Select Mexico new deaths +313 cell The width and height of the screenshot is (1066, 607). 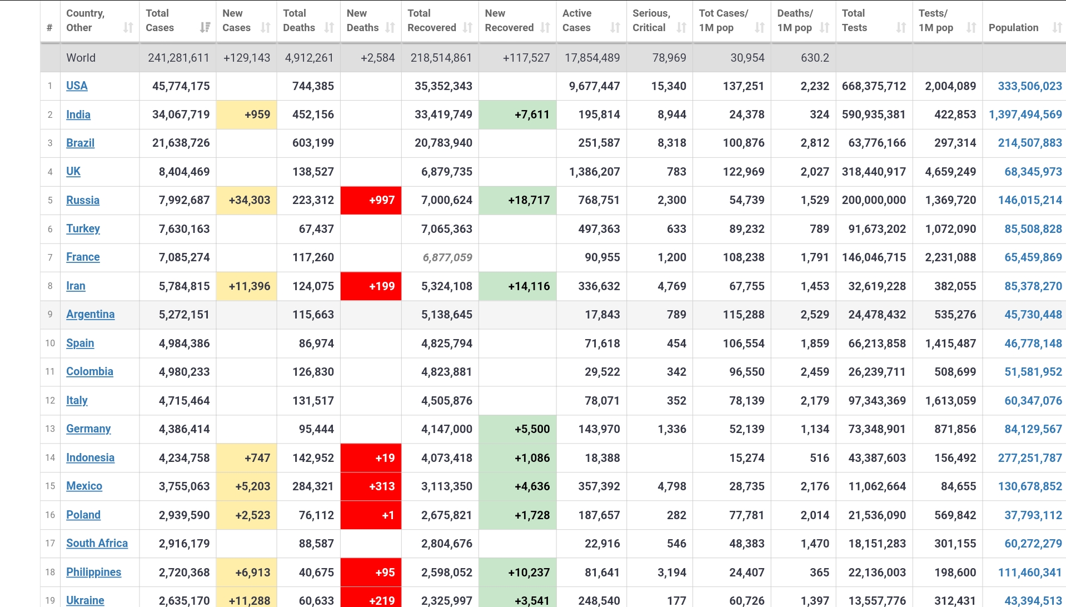[x=371, y=486]
